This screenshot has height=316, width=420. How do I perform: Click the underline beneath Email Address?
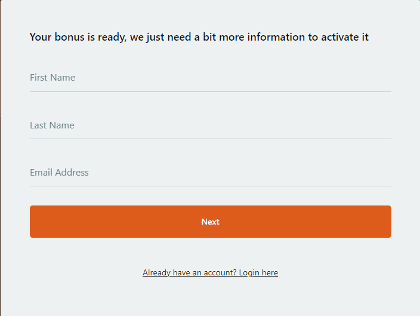[210, 186]
